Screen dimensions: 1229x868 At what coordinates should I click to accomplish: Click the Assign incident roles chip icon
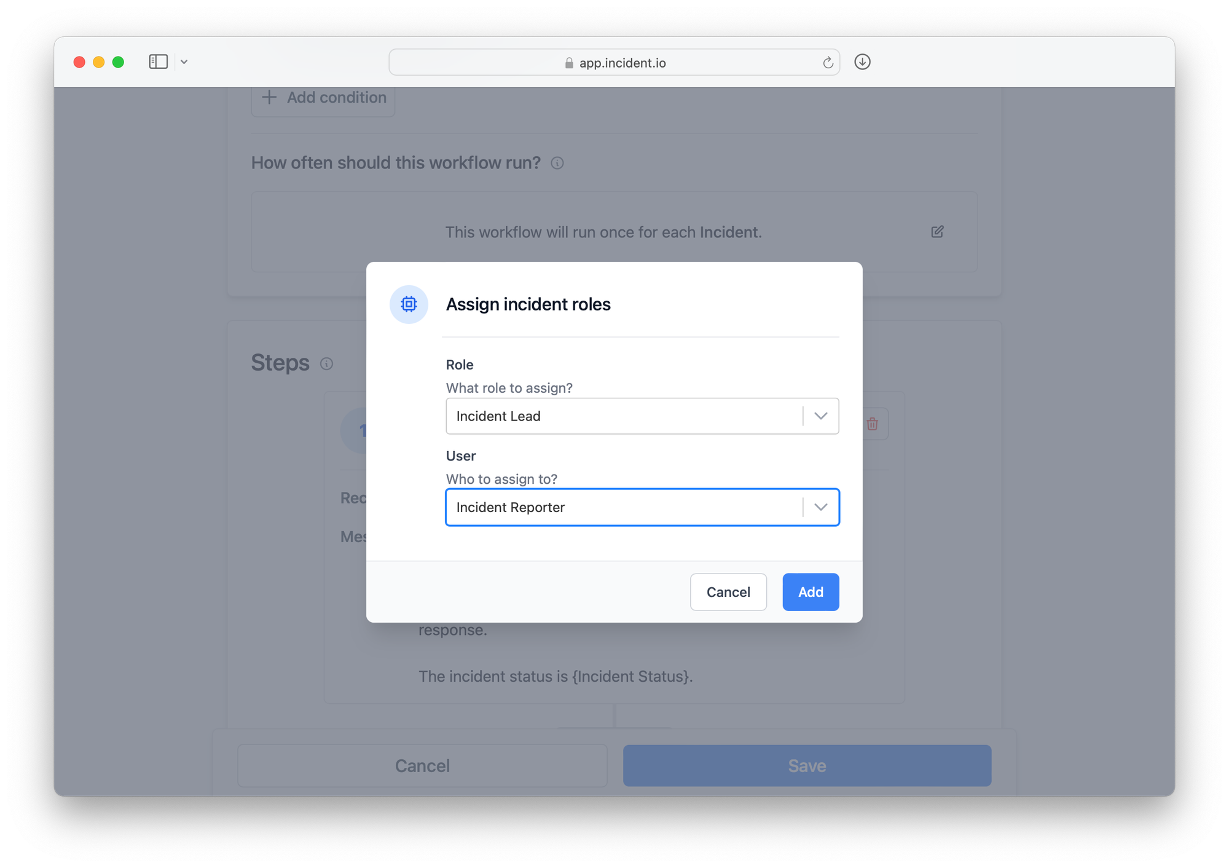(x=409, y=304)
